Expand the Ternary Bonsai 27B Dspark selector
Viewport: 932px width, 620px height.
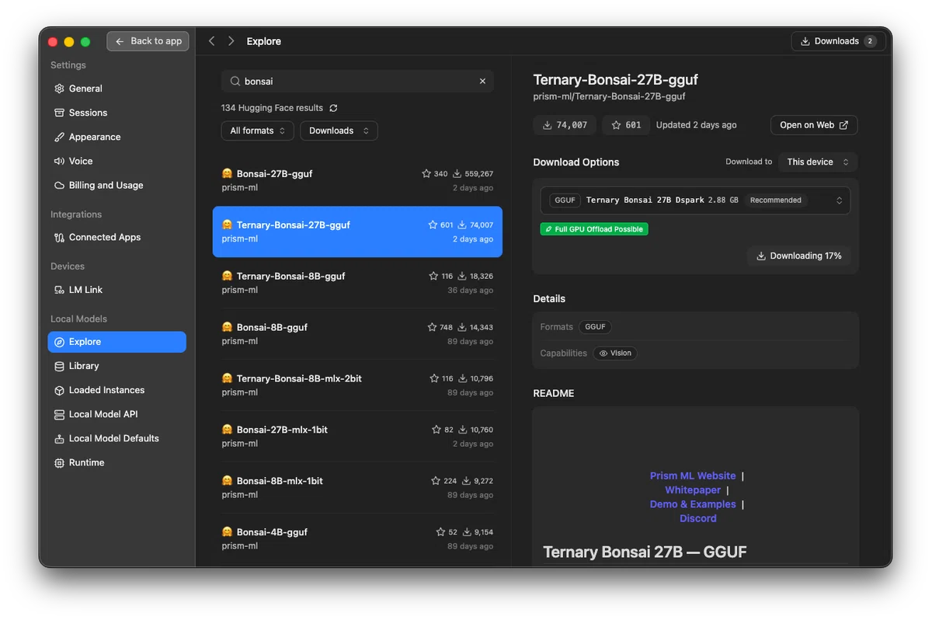695,200
